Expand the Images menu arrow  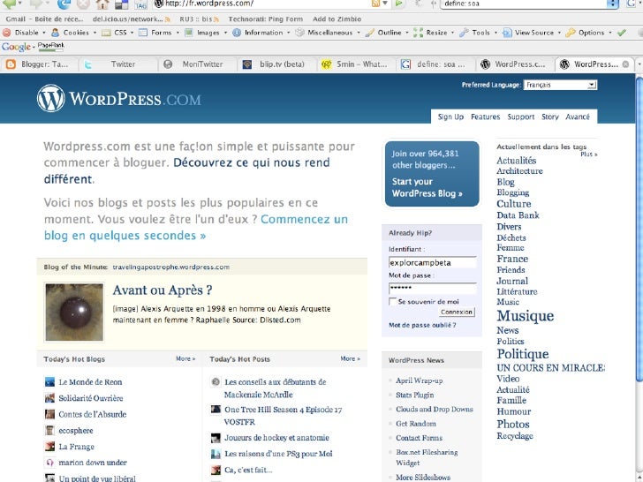click(225, 33)
